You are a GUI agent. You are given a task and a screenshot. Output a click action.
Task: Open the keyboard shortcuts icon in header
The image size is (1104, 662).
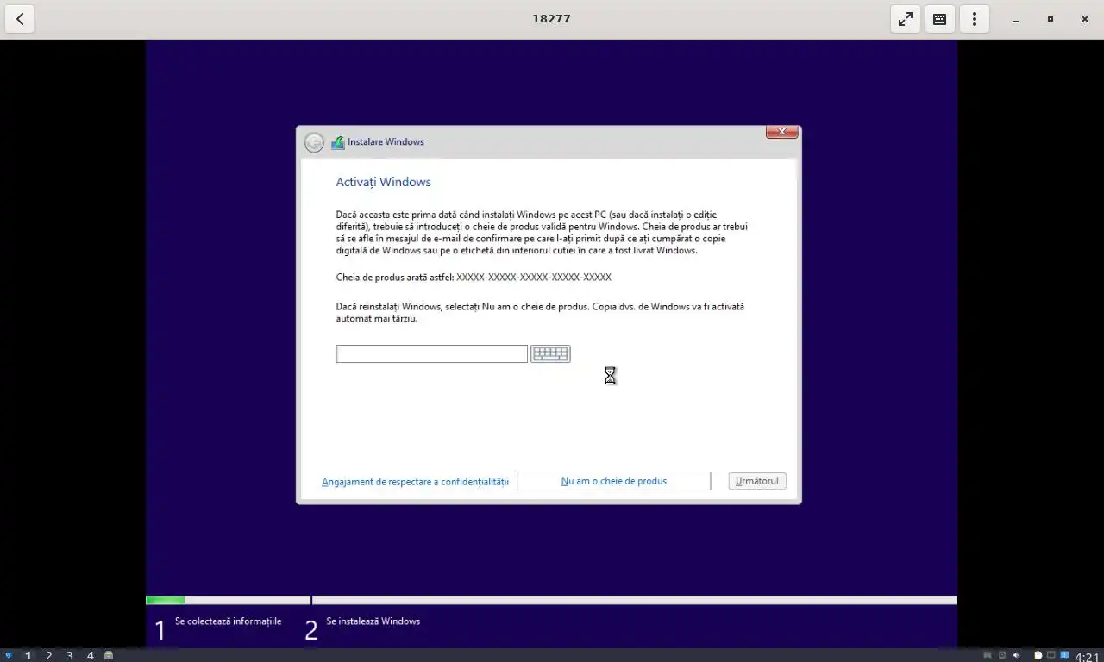[939, 19]
